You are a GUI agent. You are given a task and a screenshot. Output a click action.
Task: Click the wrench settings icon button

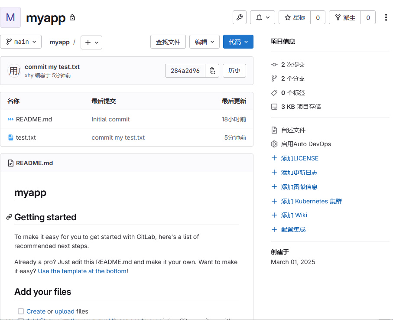click(x=240, y=18)
